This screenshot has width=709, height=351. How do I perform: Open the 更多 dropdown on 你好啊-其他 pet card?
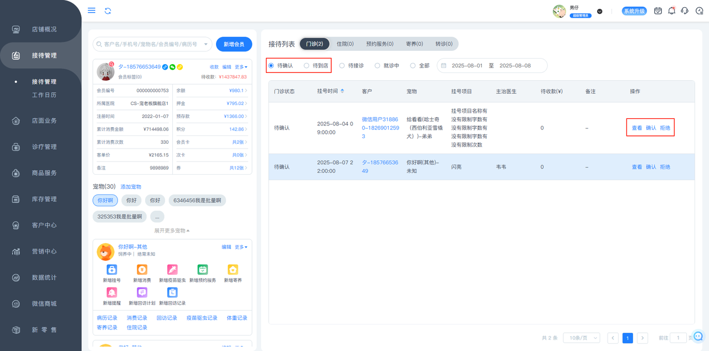click(x=241, y=247)
